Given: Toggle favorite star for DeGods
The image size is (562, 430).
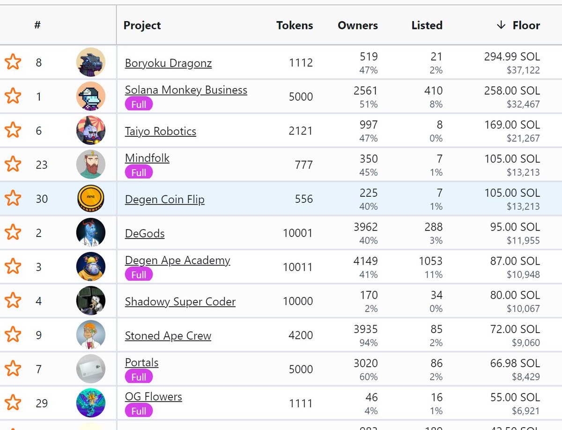Looking at the screenshot, I should [x=13, y=232].
